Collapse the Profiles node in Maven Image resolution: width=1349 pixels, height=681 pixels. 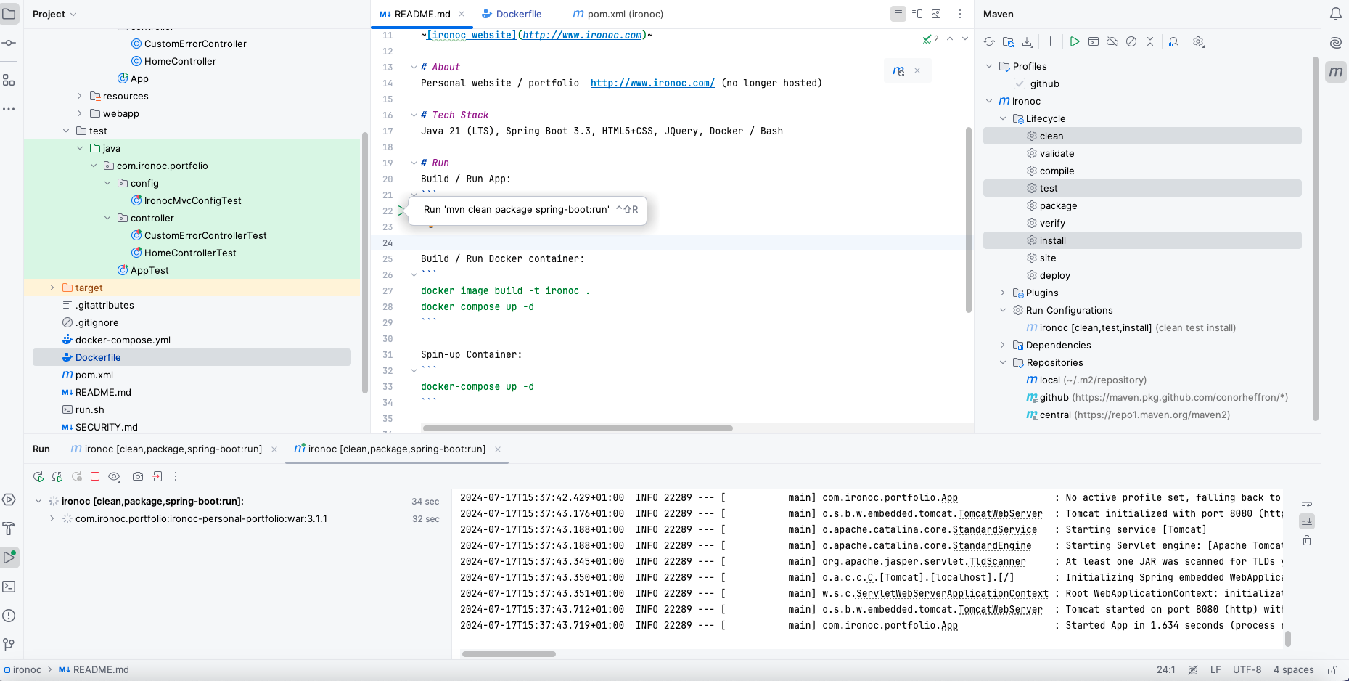point(989,66)
